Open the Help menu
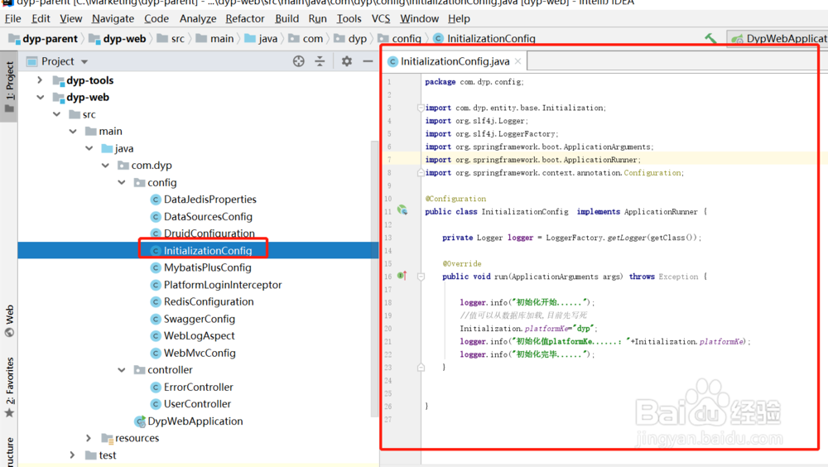This screenshot has height=467, width=828. click(x=459, y=18)
